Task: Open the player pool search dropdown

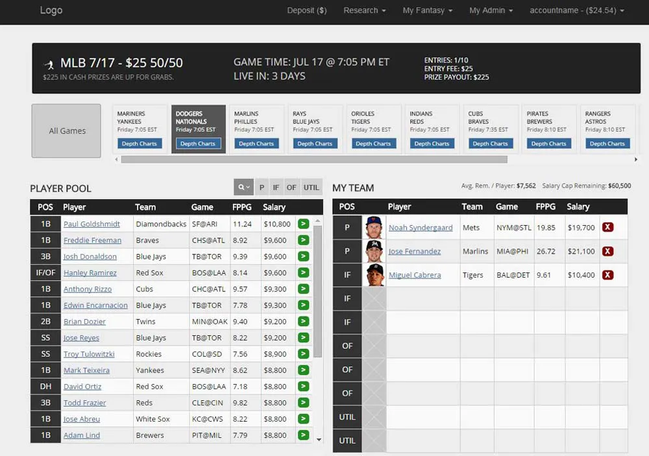Action: pyautogui.click(x=243, y=187)
